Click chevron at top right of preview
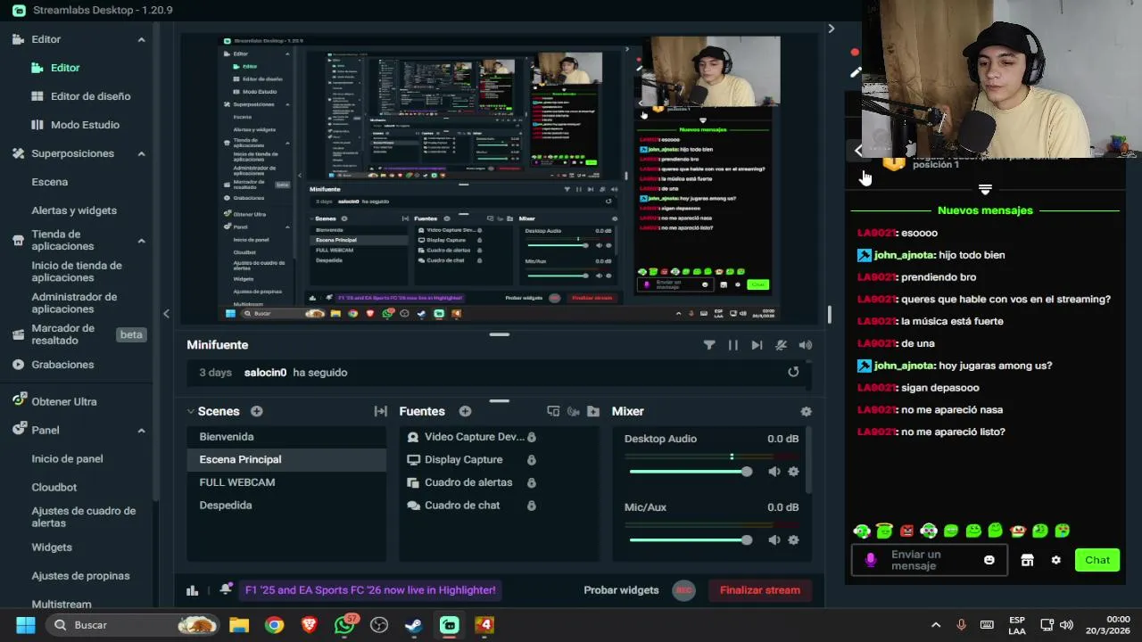This screenshot has width=1142, height=642. coord(831,29)
